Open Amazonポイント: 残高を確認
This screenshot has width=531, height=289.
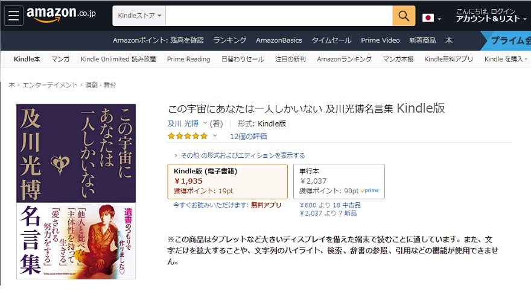(x=158, y=40)
